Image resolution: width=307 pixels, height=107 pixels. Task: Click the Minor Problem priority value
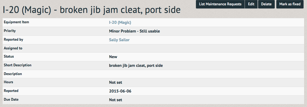(x=134, y=31)
